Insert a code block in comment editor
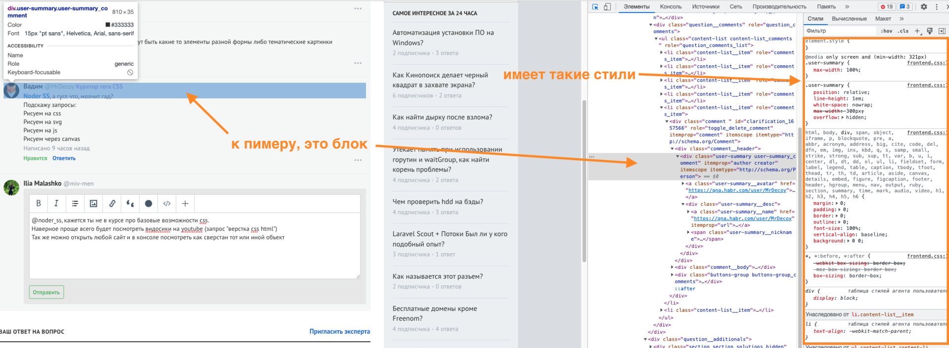The image size is (949, 348). point(167,203)
